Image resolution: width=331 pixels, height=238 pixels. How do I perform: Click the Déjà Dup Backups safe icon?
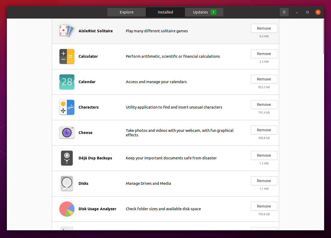67,158
